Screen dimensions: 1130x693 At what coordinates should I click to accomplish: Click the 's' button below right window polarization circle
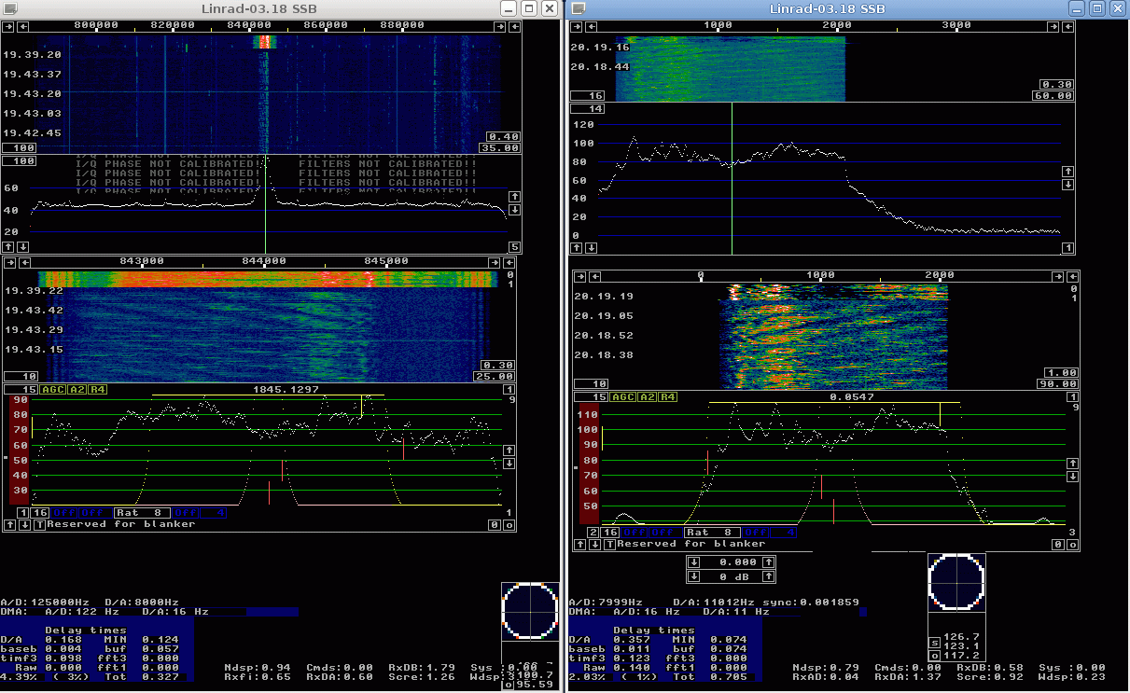tap(935, 643)
